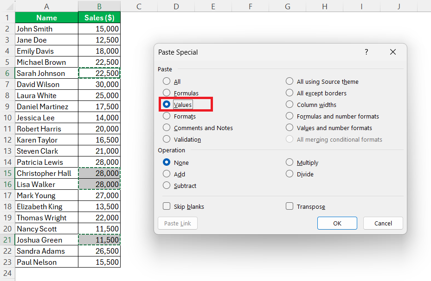The width and height of the screenshot is (431, 281).
Task: Select the All paste option
Action: 172,81
